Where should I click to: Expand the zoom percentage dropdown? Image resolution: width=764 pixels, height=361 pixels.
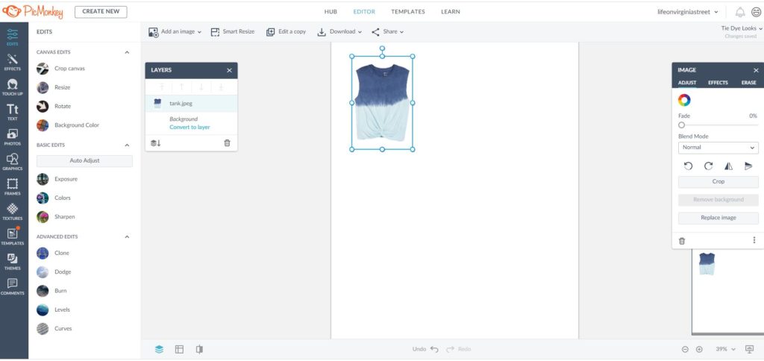(725, 349)
